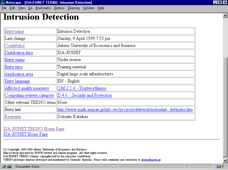The image size is (228, 170).
Task: Click the Intrusion Detection page heading
Action: (x=41, y=17)
